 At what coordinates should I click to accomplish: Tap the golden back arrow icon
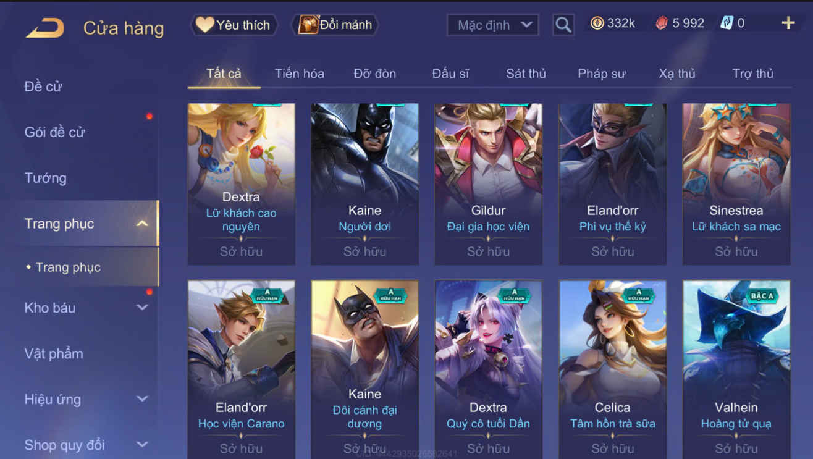(x=45, y=28)
